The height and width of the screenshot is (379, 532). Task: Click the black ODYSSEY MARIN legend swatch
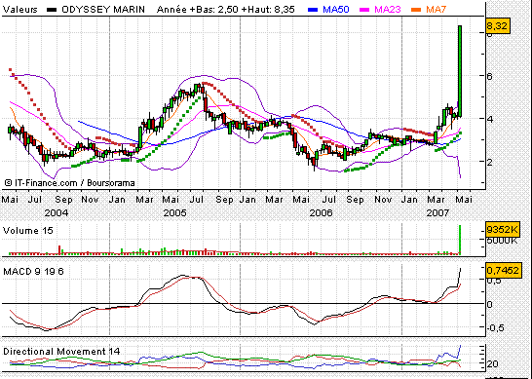click(52, 10)
